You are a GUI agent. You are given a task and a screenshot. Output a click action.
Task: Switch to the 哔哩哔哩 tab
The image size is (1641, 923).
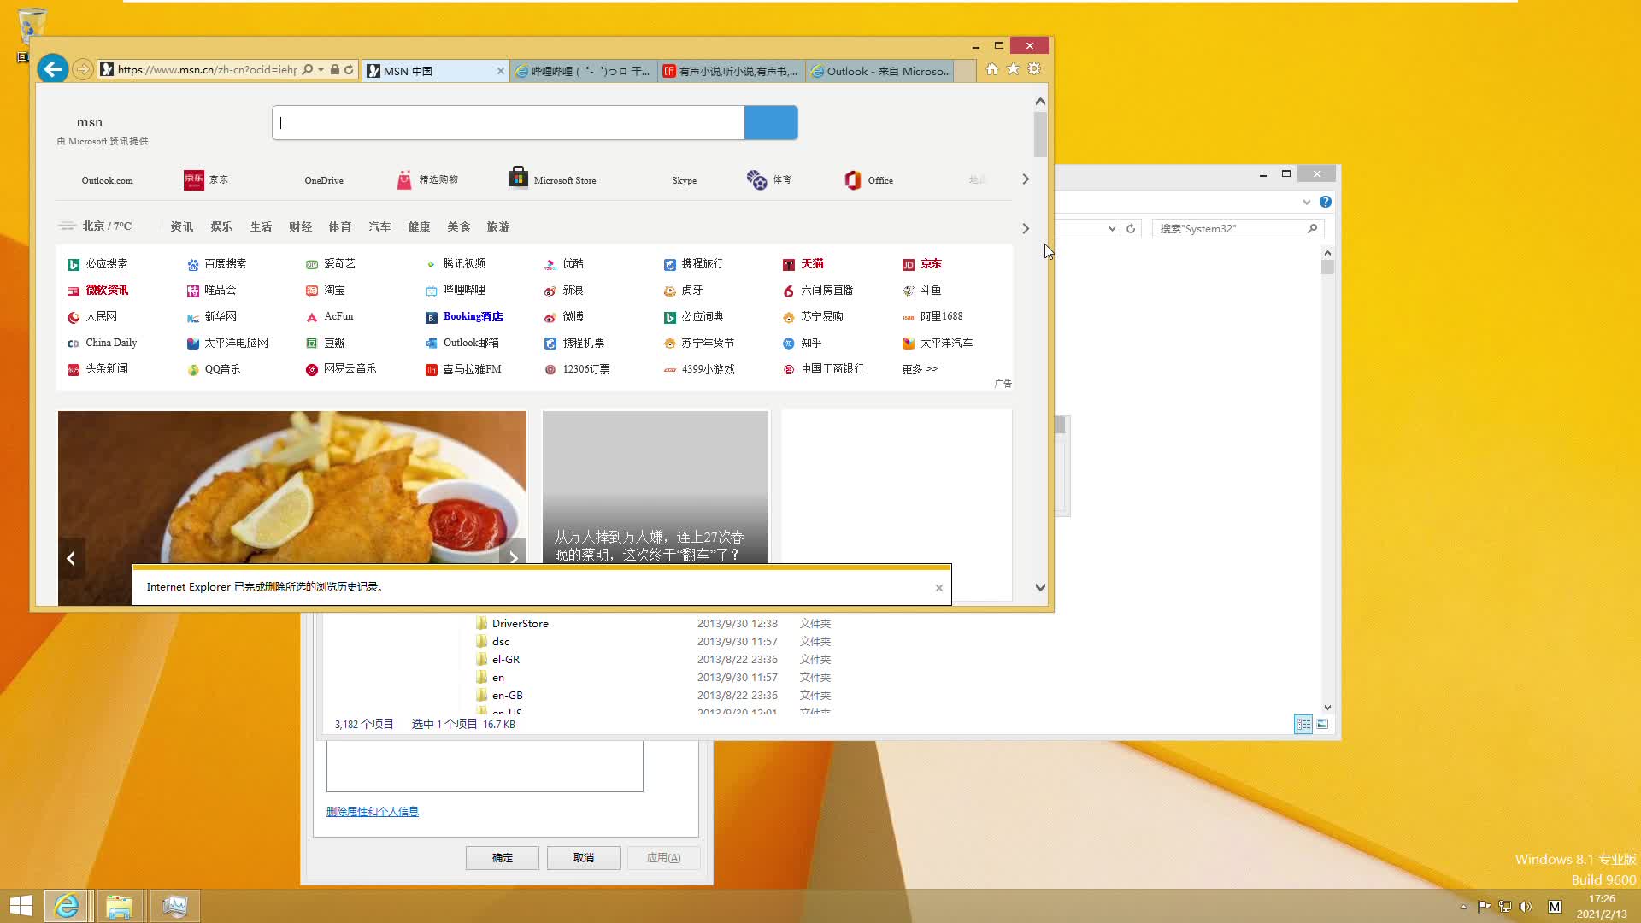[x=584, y=72]
